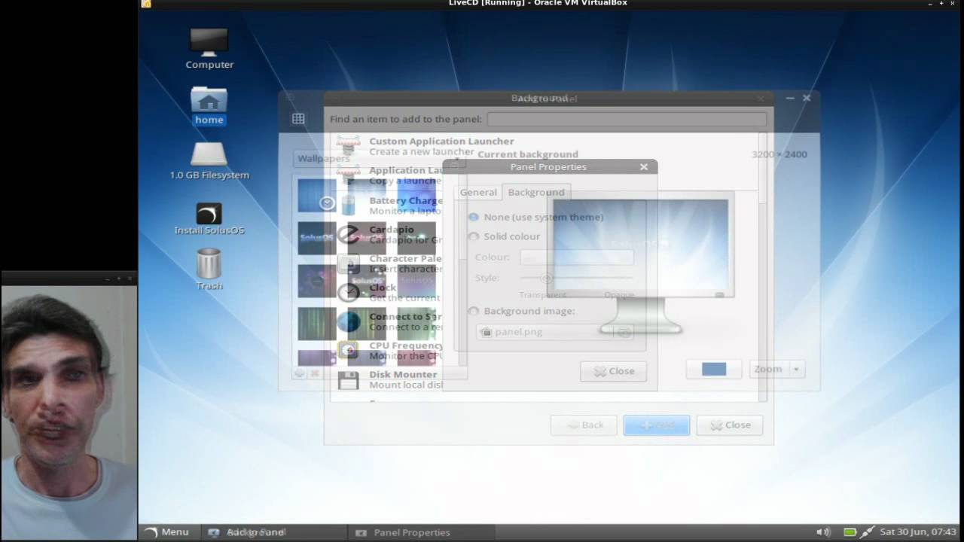
Task: Switch to the Background tab in Panel Properties
Action: [x=535, y=192]
